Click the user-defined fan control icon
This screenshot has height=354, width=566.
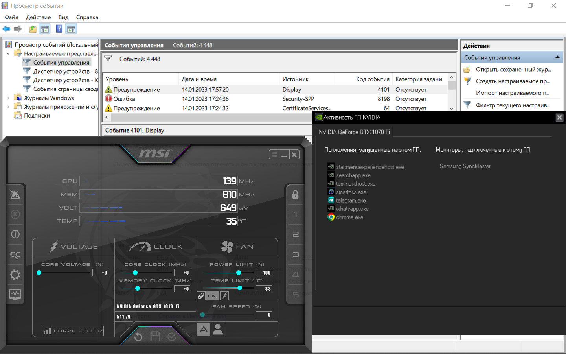(218, 329)
